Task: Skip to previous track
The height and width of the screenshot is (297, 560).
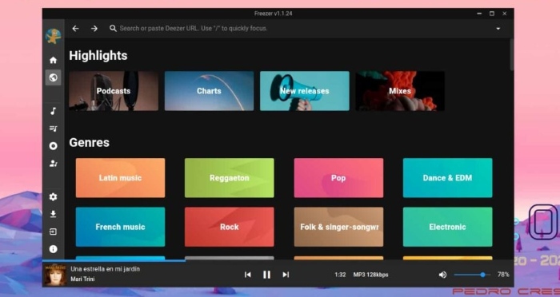Action: 247,275
